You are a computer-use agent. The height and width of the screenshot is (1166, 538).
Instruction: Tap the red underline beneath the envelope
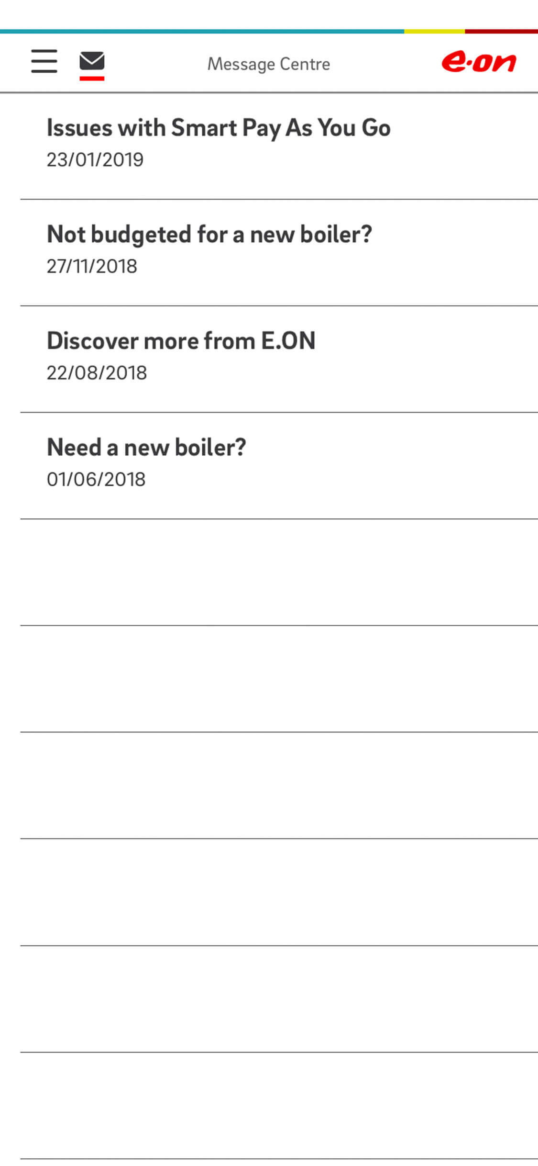[x=92, y=78]
